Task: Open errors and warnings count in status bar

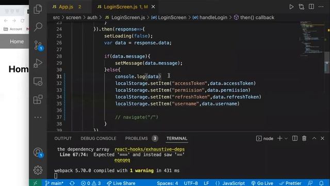Action: (x=91, y=183)
